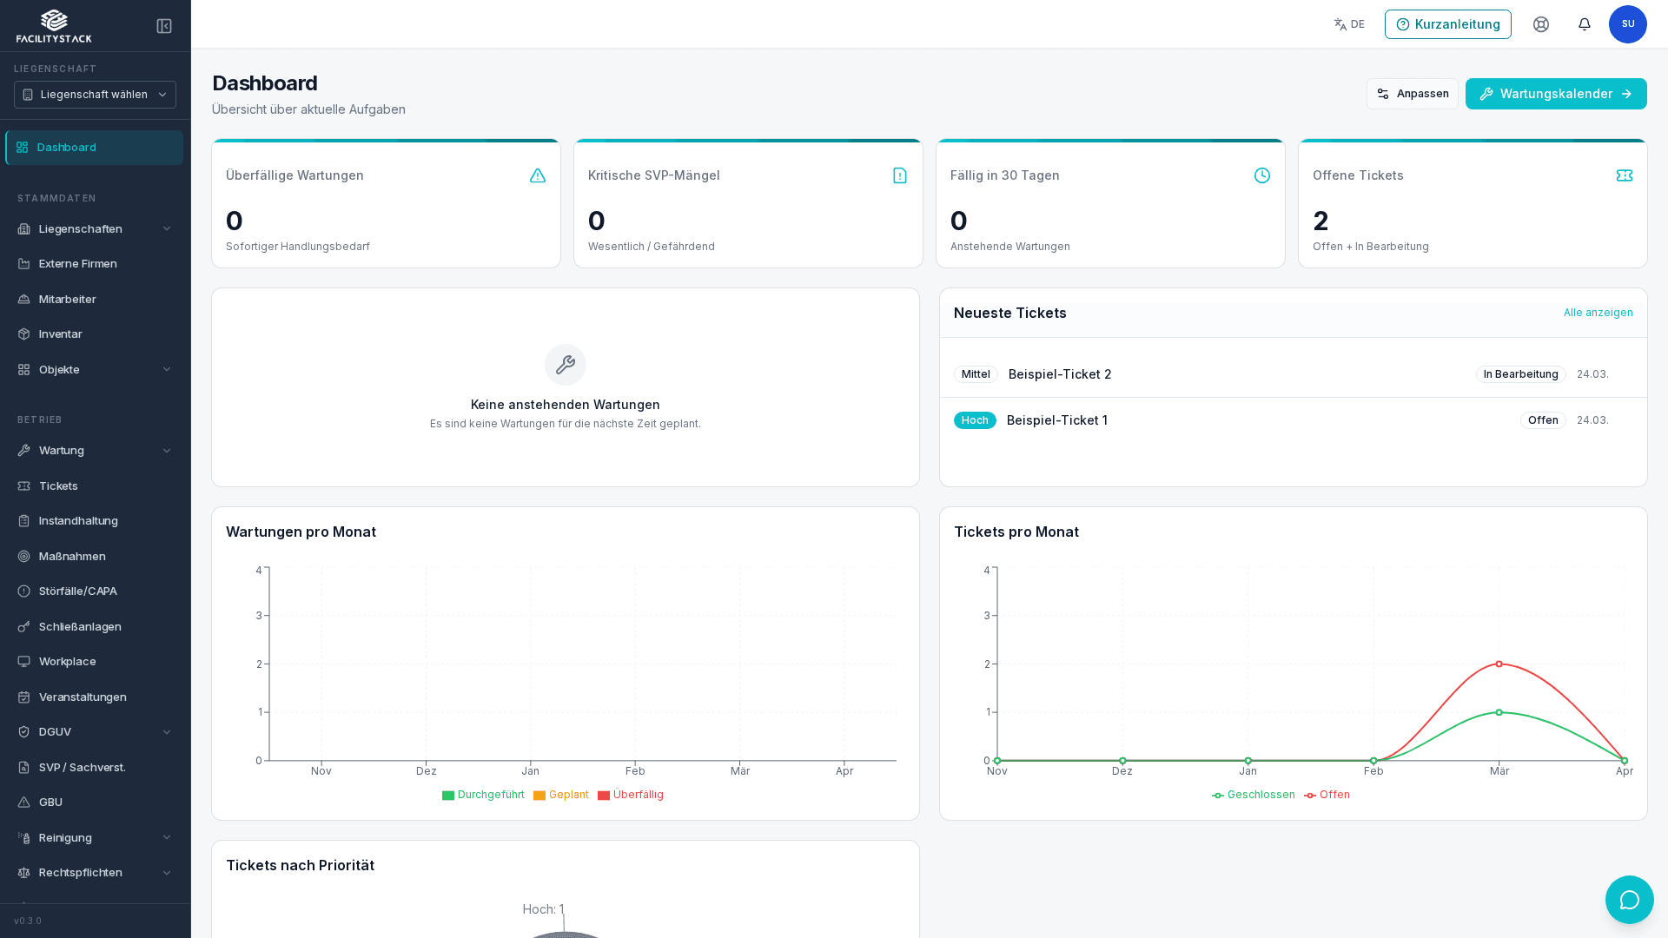Open Störfälle/CAPA in the sidebar
The width and height of the screenshot is (1668, 938).
point(95,591)
